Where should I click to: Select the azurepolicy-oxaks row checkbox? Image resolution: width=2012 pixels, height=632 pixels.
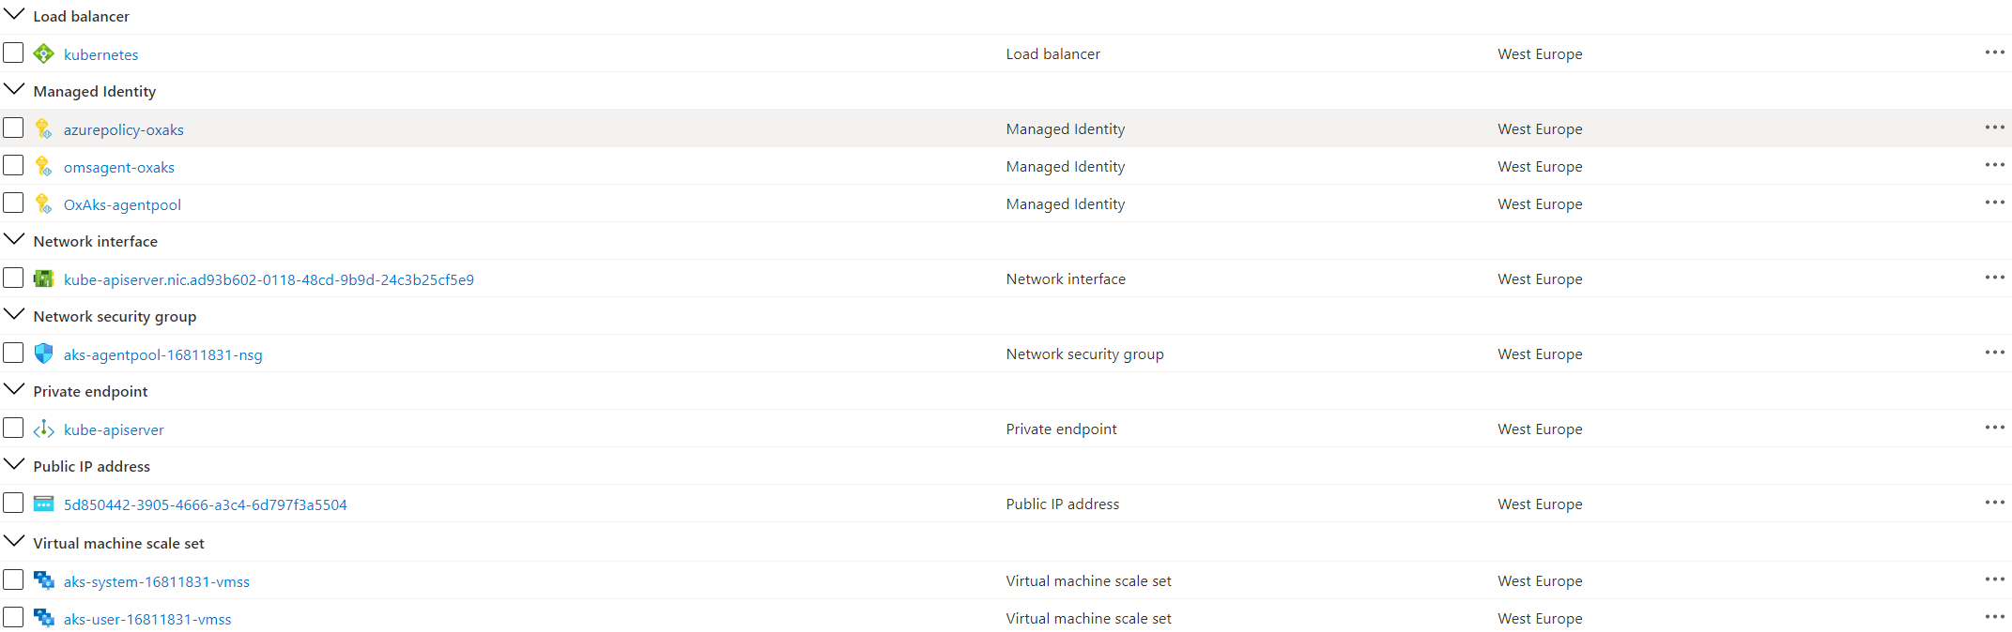tap(13, 128)
